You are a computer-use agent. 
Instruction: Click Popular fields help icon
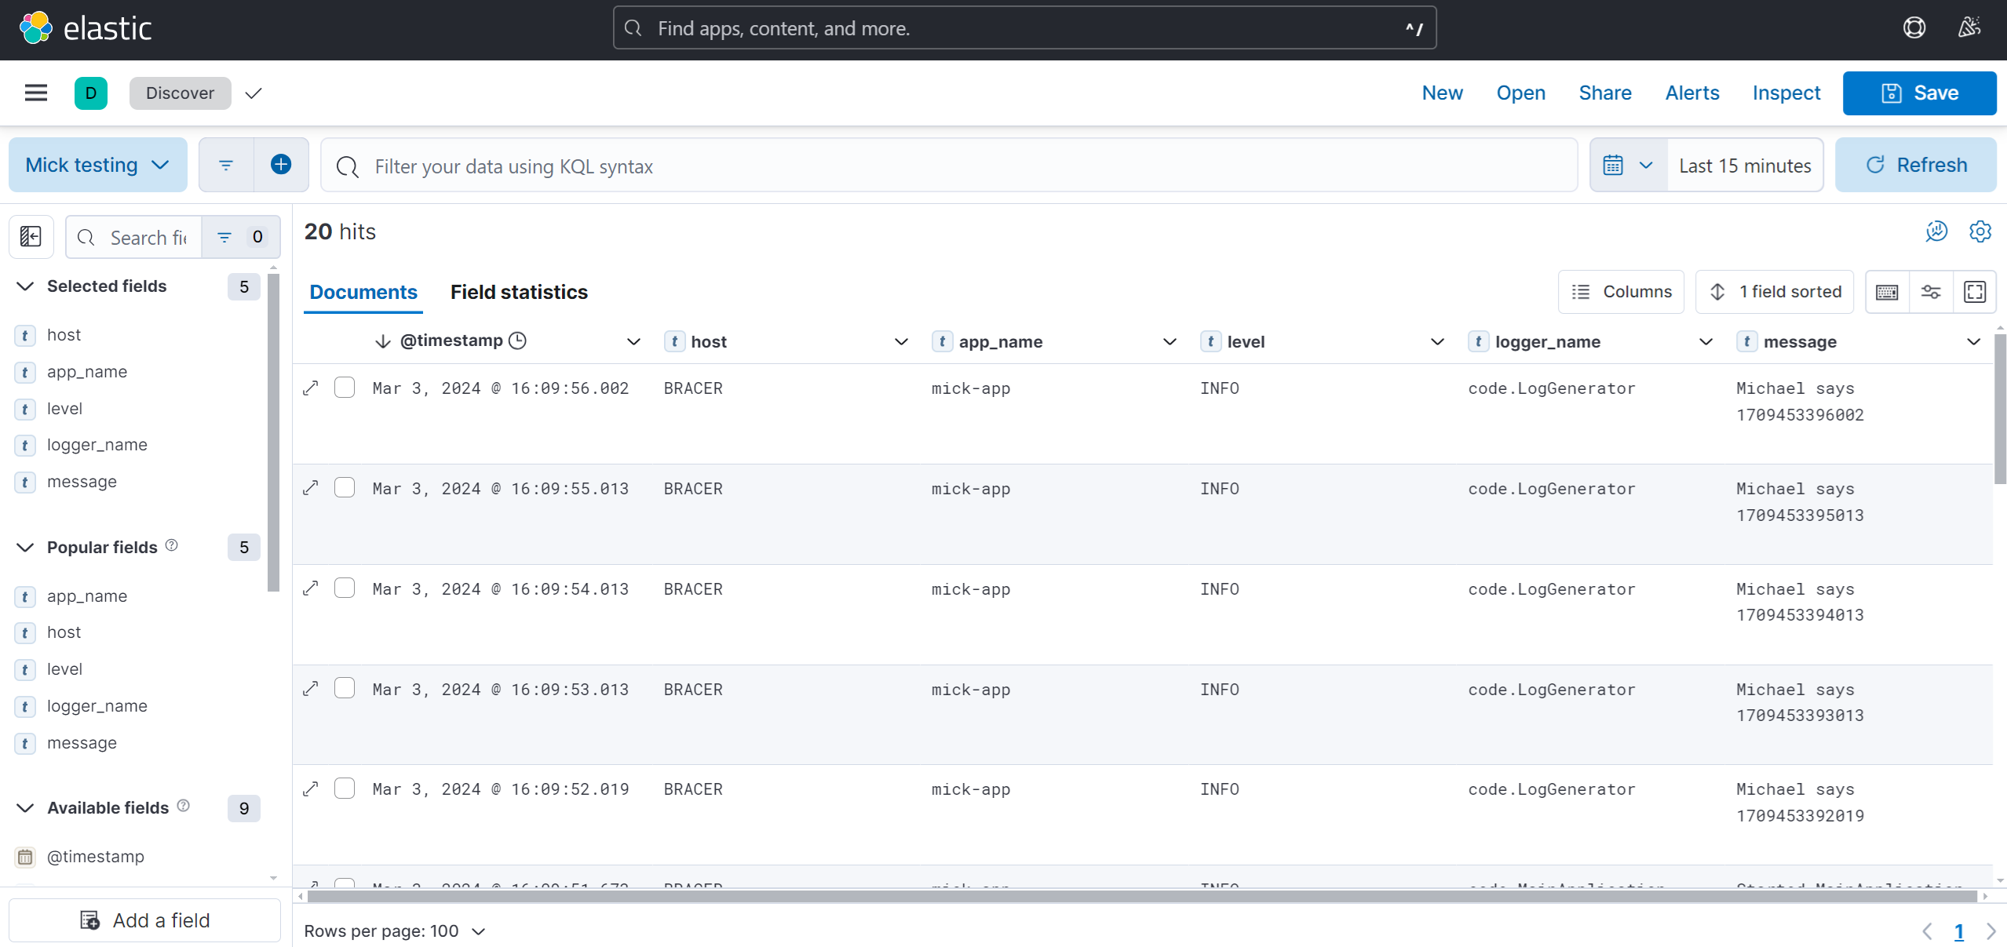click(172, 545)
